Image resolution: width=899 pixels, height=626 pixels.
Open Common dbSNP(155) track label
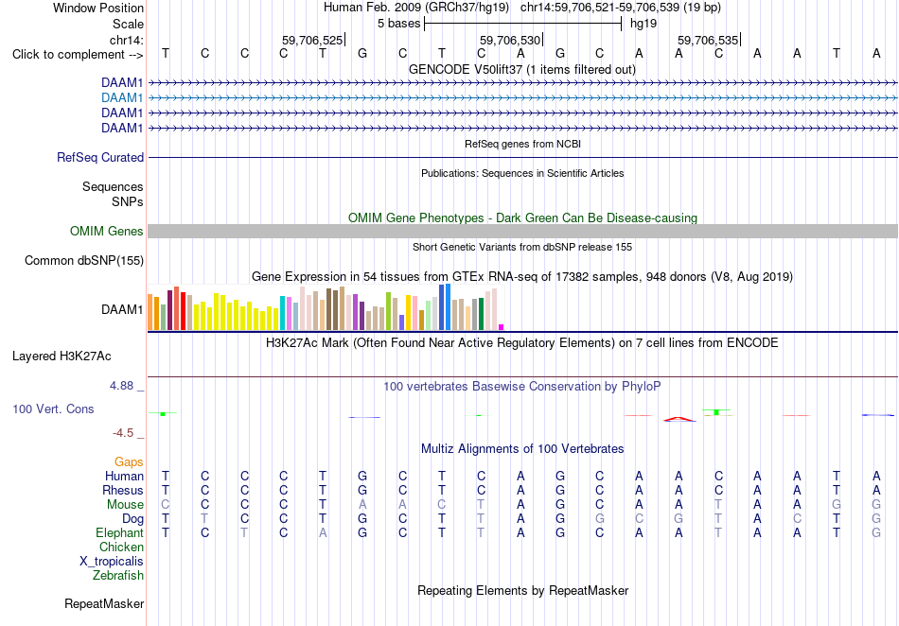point(84,261)
